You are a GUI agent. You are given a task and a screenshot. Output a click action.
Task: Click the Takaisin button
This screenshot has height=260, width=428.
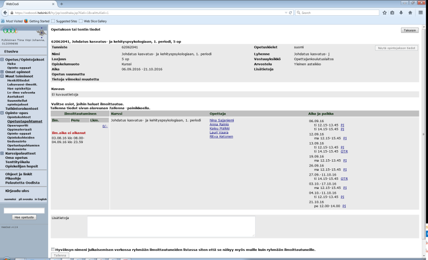pos(410,30)
